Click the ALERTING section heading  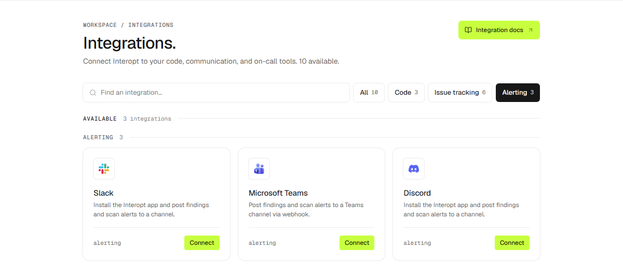(98, 137)
